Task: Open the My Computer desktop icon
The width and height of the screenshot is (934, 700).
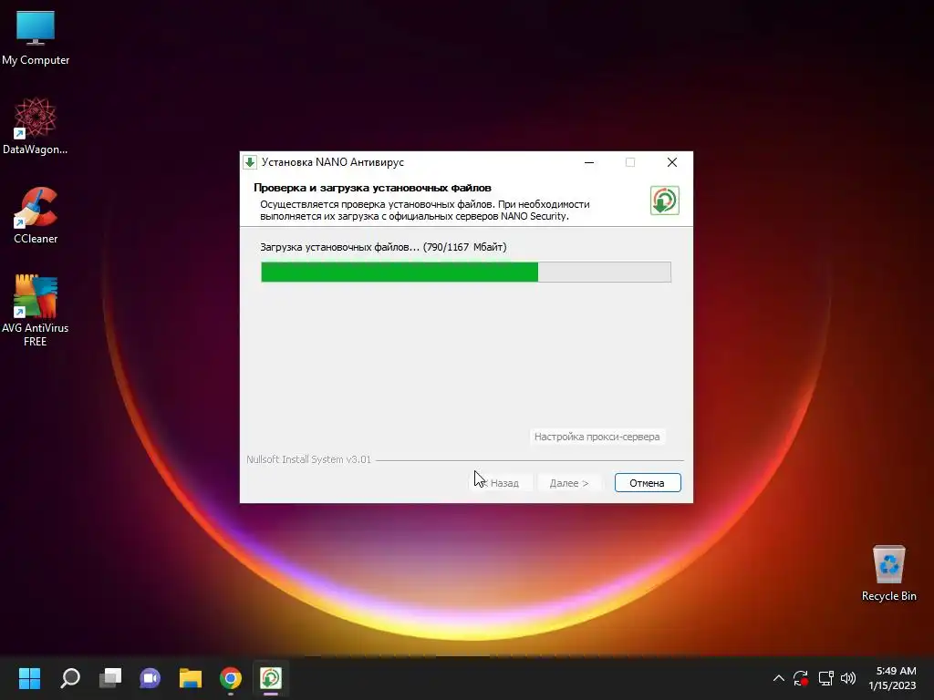Action: (x=36, y=36)
